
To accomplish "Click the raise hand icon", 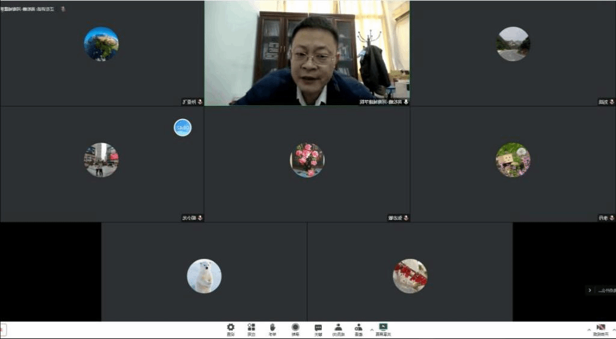I will coord(273,328).
